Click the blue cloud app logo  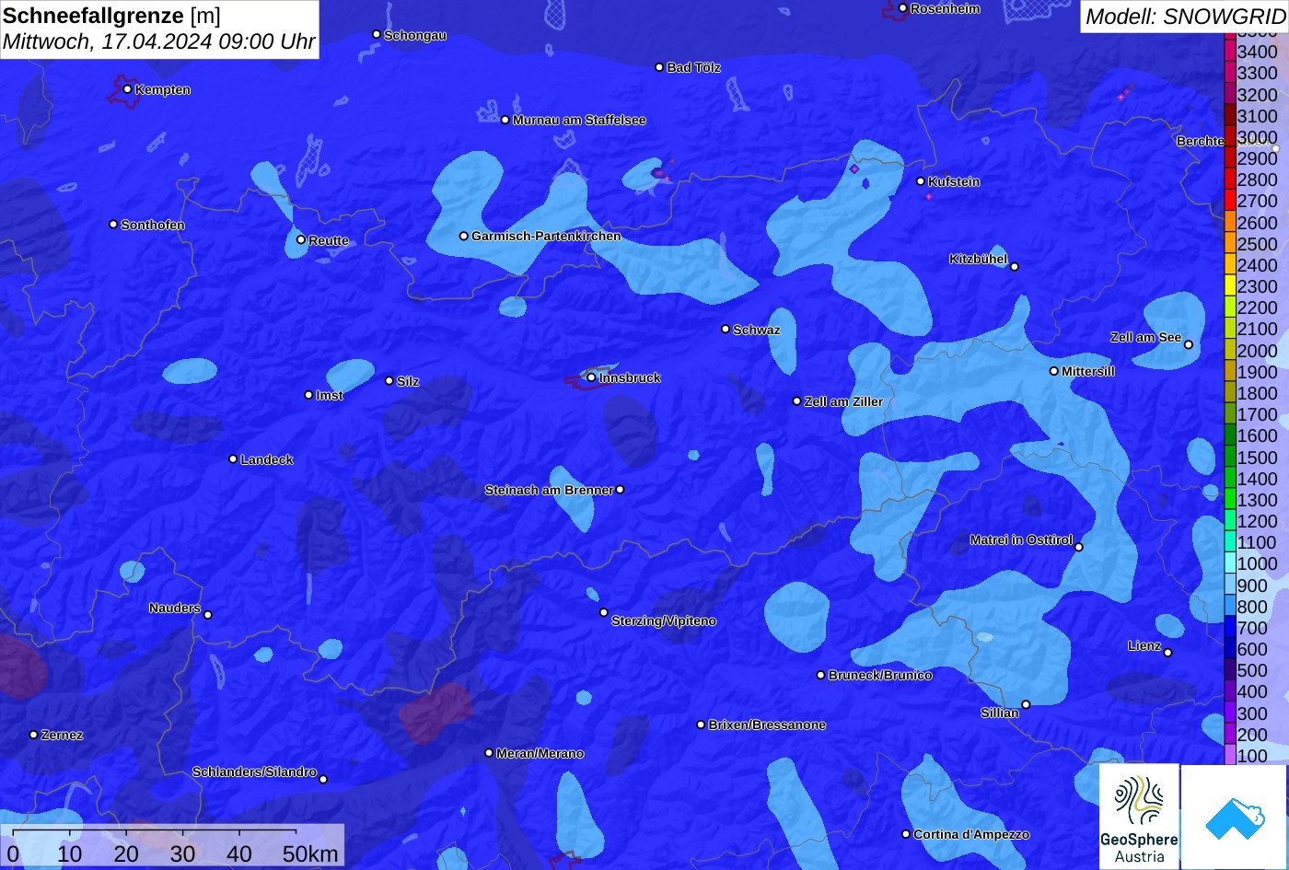pos(1236,817)
